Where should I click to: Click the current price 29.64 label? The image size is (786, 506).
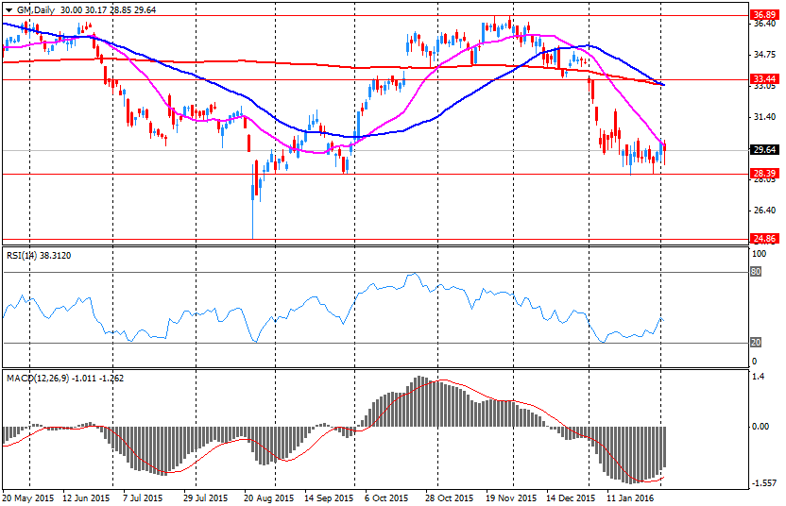point(764,149)
